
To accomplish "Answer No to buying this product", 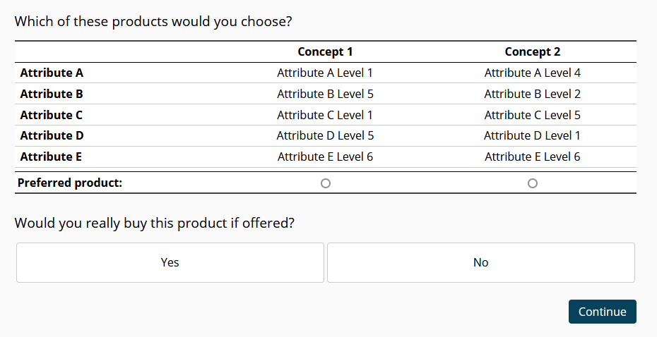I will coord(480,262).
